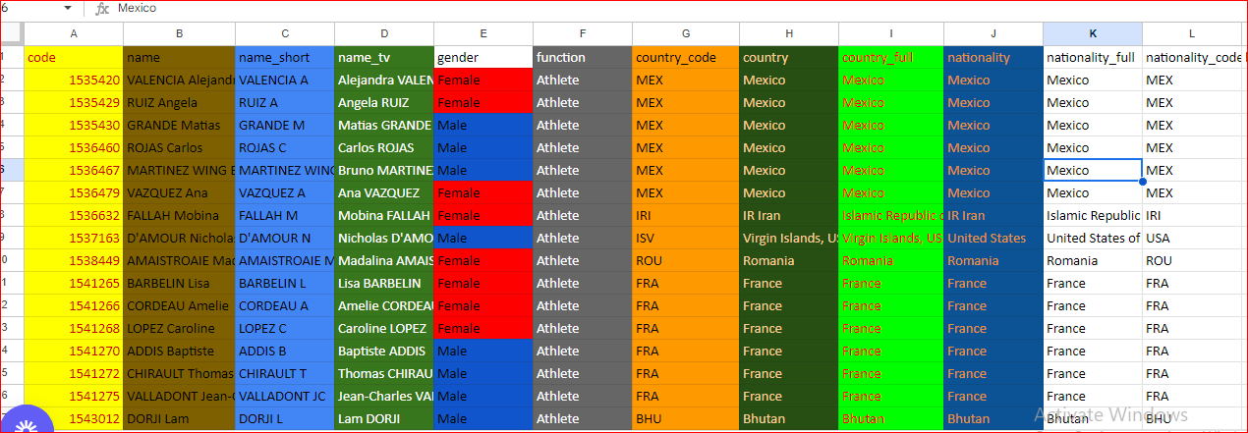Select the highlighted column K header
Screen dimensions: 1248x433
coord(1093,34)
